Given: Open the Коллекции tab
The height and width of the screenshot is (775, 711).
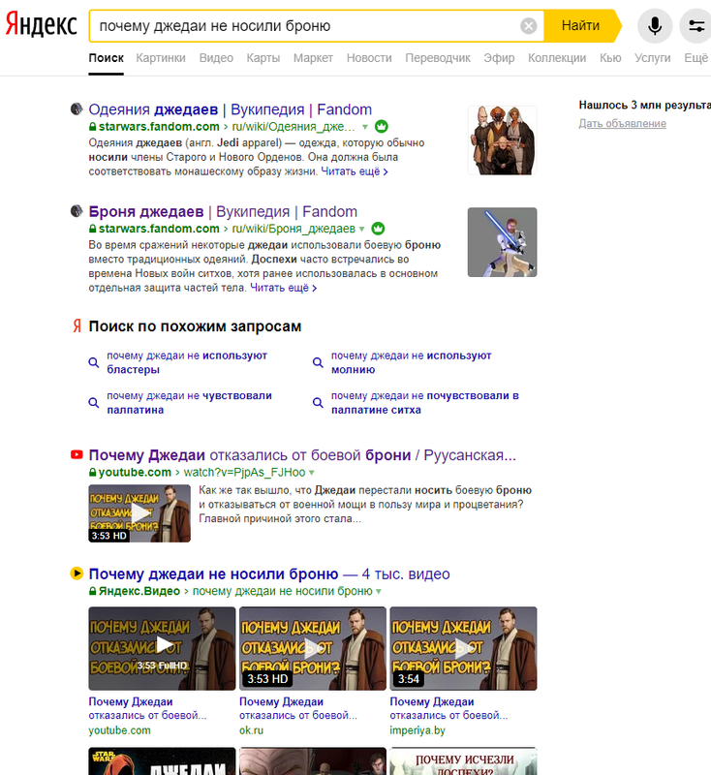Looking at the screenshot, I should coord(557,58).
